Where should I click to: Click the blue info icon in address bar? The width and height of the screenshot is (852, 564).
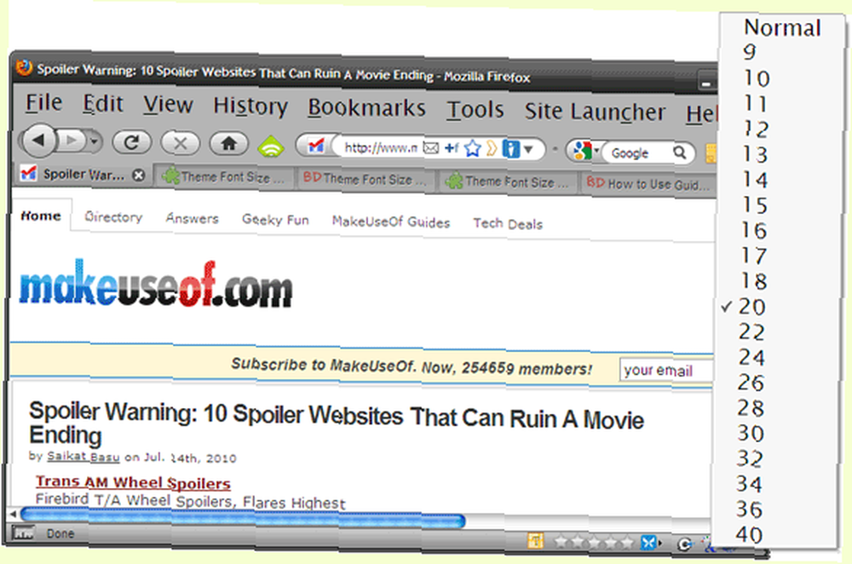click(510, 148)
